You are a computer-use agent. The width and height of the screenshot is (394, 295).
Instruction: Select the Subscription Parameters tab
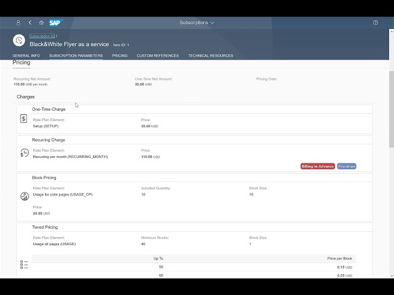[x=76, y=56]
